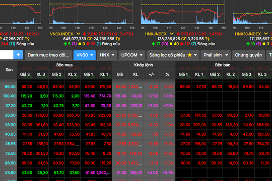Open Sàng lọc cổ phiếu stock filter
The height and width of the screenshot is (181, 272).
tap(173, 55)
